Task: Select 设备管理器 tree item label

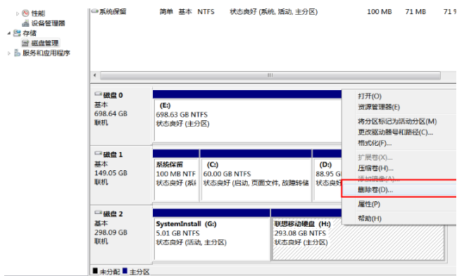Action: 49,23
